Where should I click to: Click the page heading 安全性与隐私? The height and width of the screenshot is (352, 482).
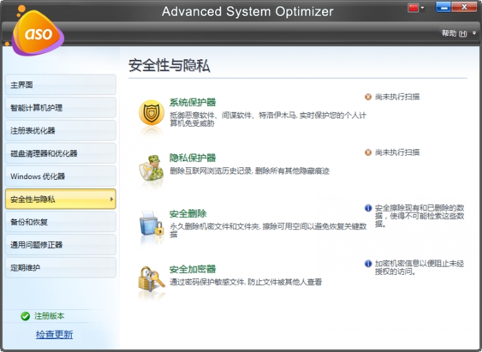tap(169, 65)
